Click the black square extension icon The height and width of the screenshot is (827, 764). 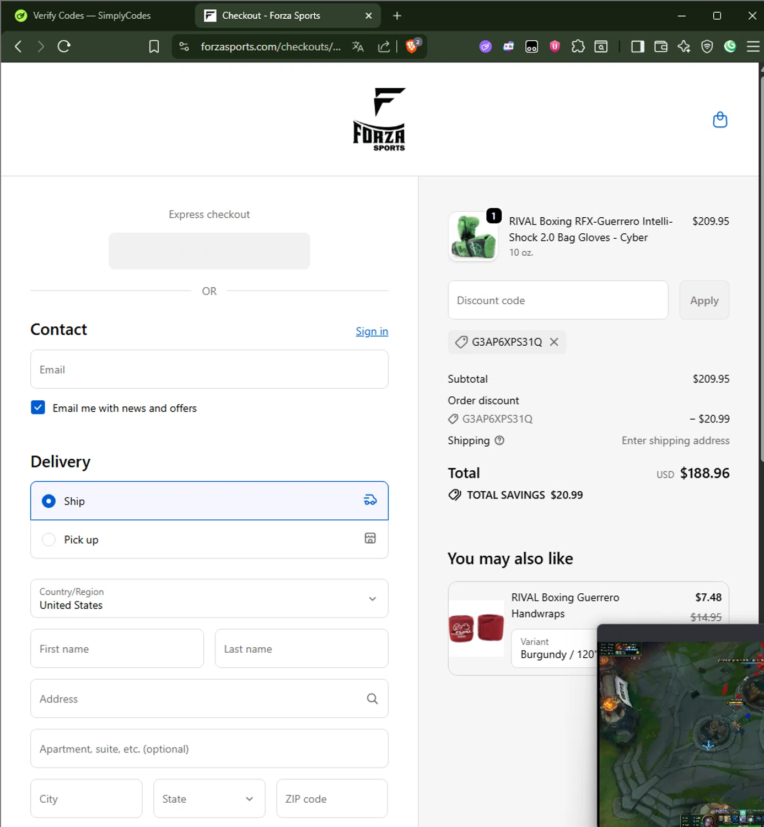[531, 47]
